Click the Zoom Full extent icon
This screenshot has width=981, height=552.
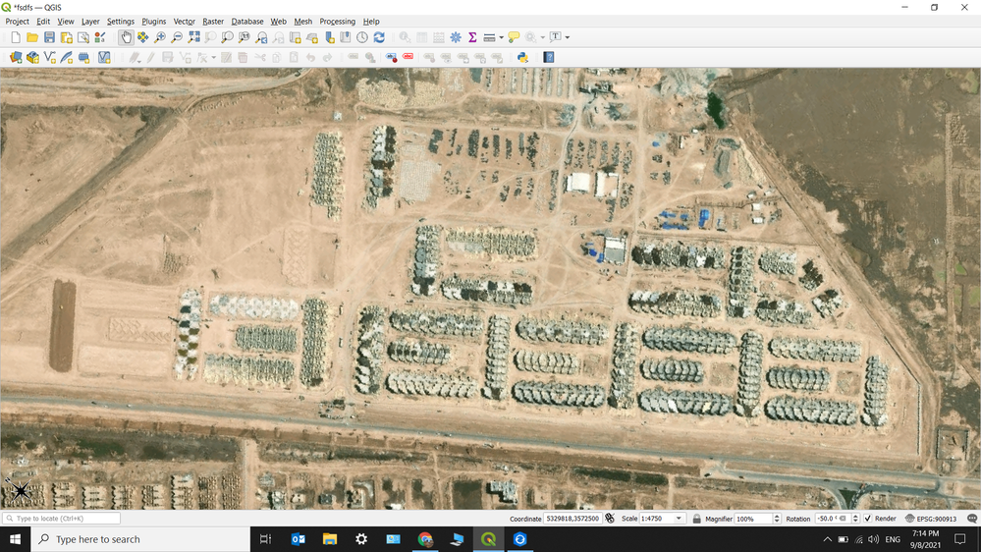tap(194, 37)
